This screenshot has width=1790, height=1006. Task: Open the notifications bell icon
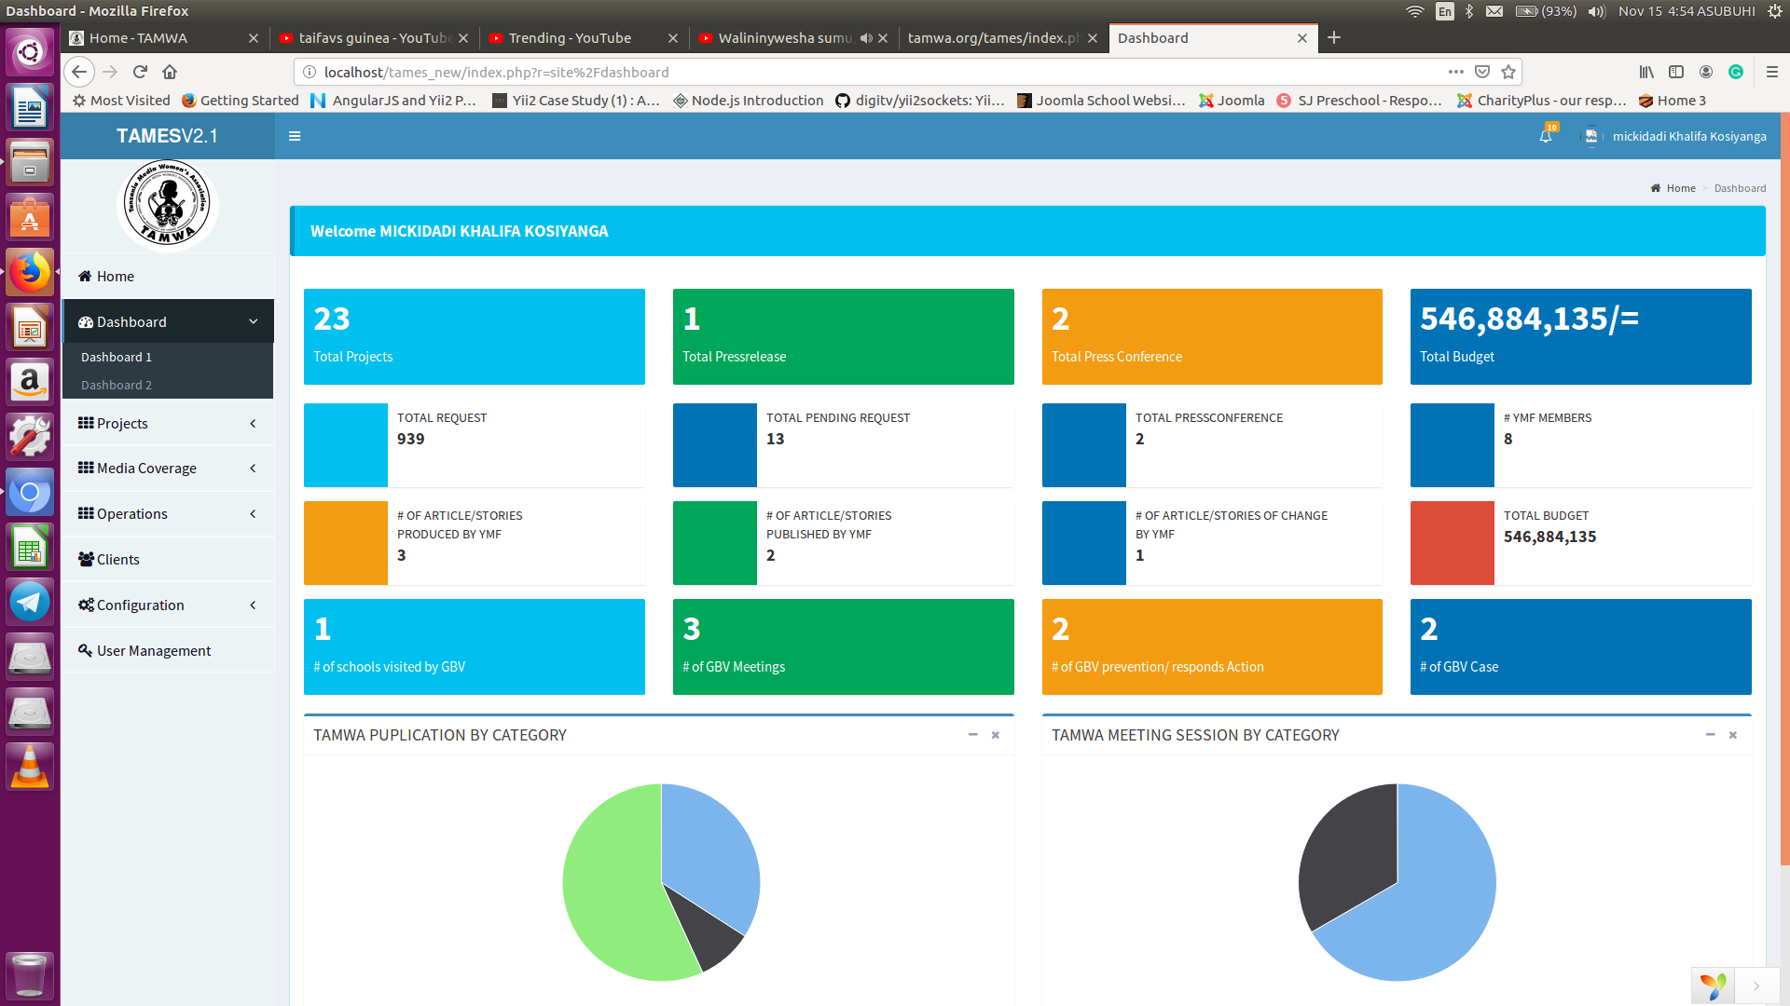pyautogui.click(x=1545, y=136)
